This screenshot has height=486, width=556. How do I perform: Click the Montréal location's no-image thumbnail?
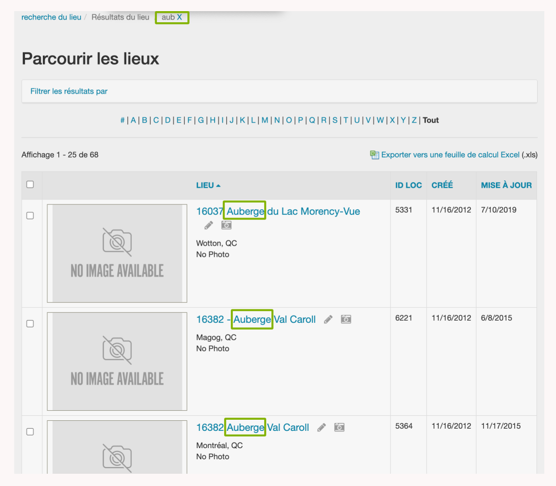click(117, 447)
